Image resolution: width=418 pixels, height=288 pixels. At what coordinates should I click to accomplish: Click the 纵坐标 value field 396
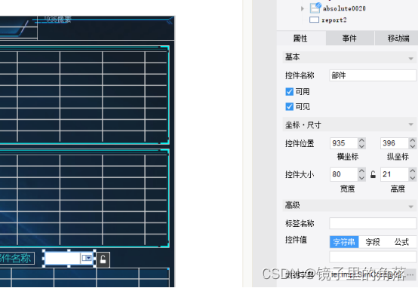(395, 143)
